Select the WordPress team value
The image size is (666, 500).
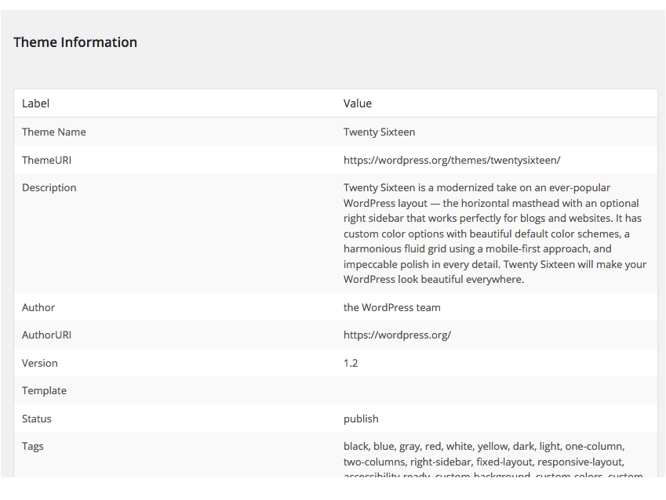click(x=391, y=307)
